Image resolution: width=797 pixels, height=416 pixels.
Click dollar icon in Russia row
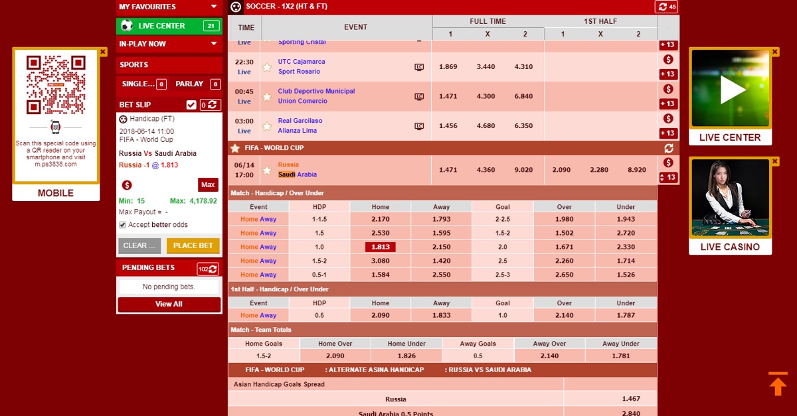point(668,163)
